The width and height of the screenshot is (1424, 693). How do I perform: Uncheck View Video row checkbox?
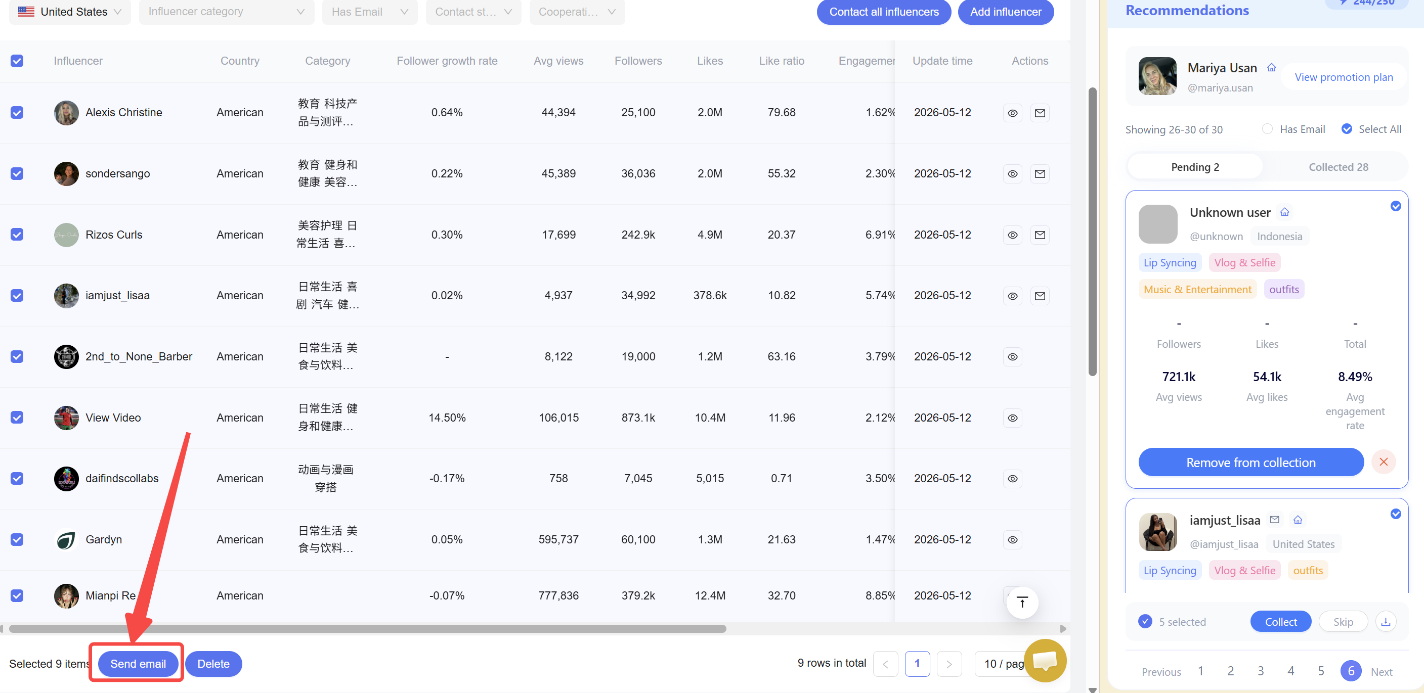[17, 418]
